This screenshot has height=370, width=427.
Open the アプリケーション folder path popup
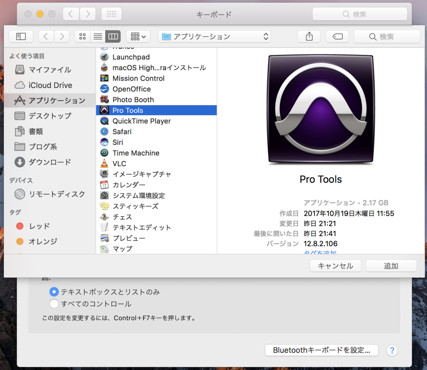[214, 36]
